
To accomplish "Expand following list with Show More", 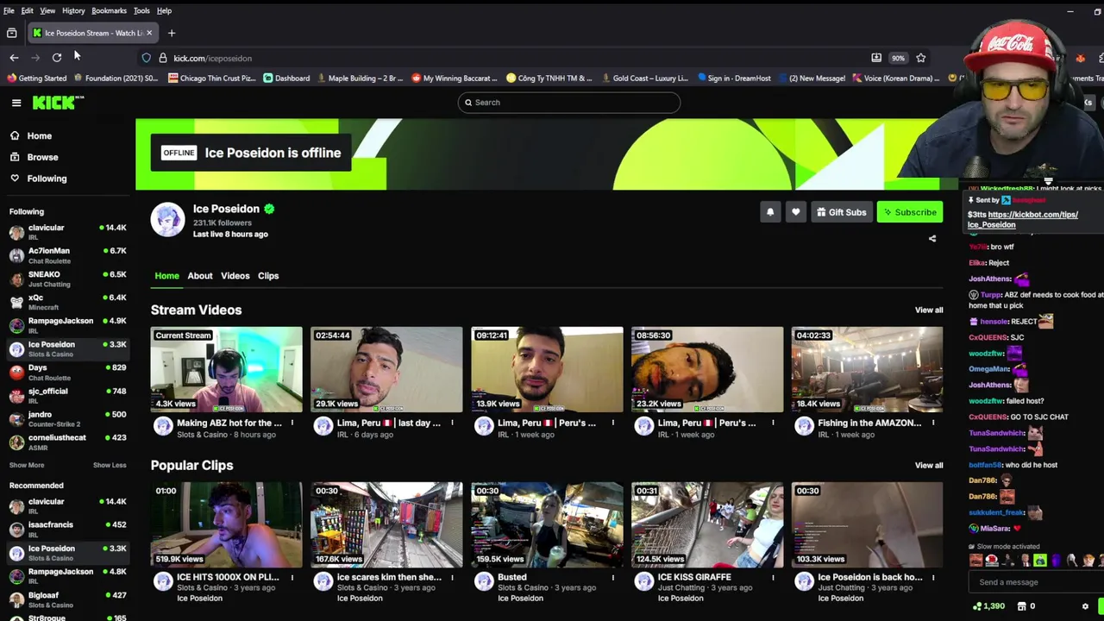I will (27, 465).
